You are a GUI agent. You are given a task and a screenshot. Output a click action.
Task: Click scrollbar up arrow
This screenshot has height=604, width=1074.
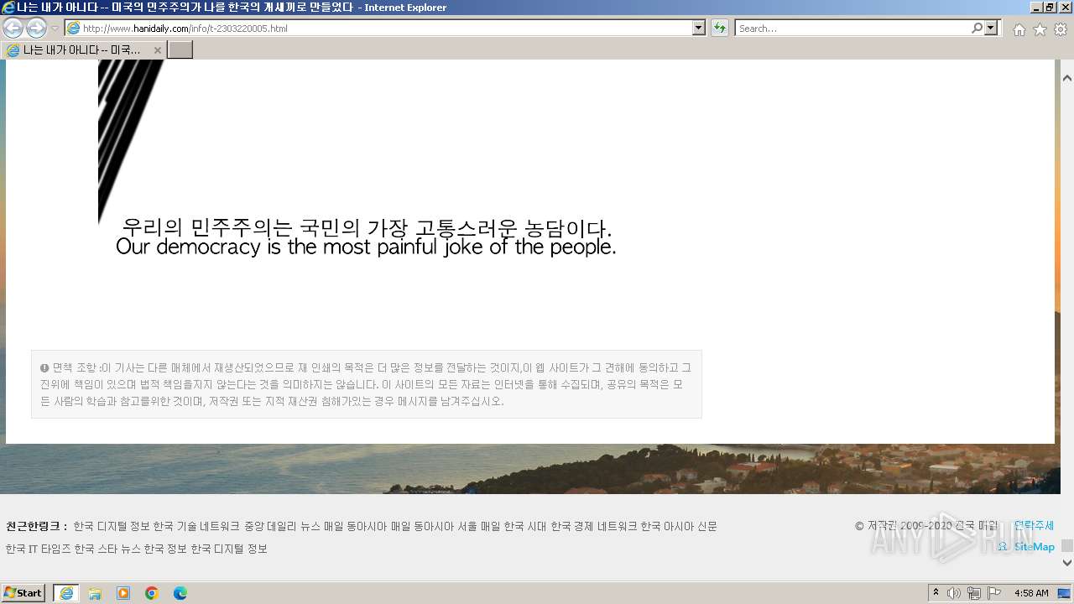[1067, 78]
